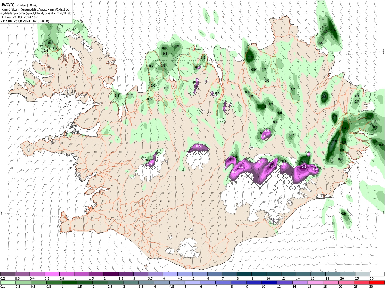Click the bright pink 0.5–0.8 swatch in upper legend row
This screenshot has height=289, width=385.
(x=52, y=274)
